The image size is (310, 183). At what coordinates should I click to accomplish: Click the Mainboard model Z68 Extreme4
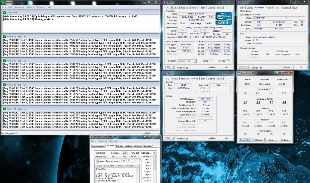coord(269,18)
